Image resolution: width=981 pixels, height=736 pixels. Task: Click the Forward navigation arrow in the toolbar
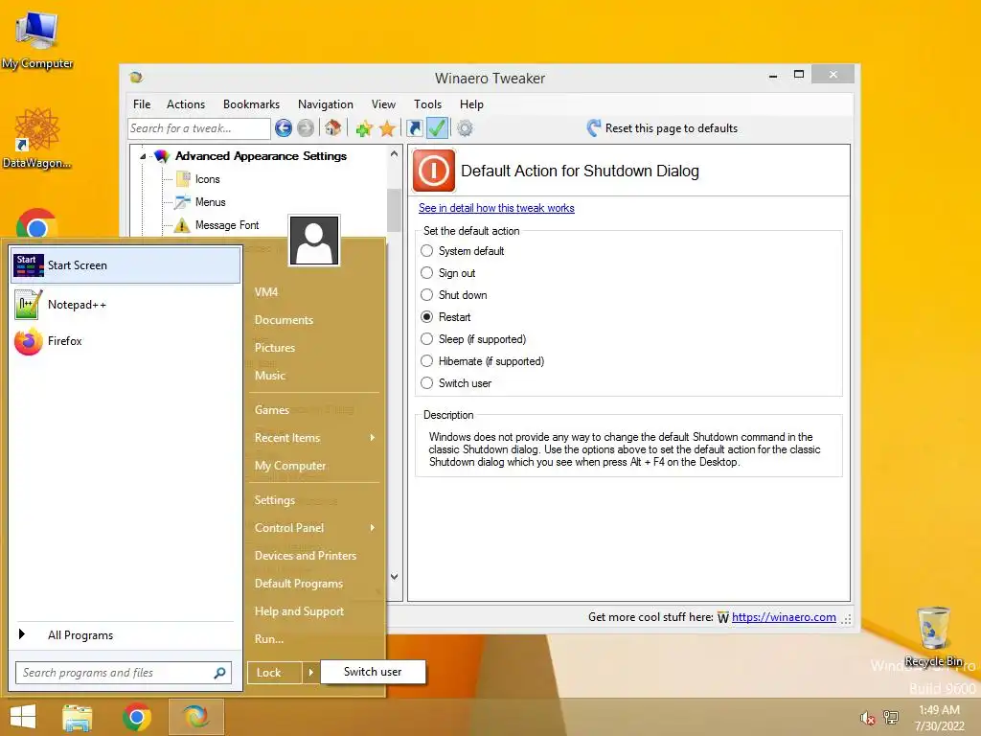(x=306, y=128)
